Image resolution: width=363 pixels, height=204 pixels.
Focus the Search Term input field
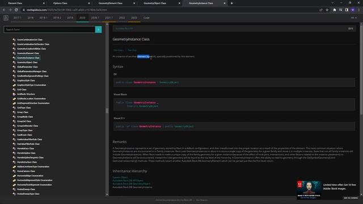pyautogui.click(x=49, y=29)
